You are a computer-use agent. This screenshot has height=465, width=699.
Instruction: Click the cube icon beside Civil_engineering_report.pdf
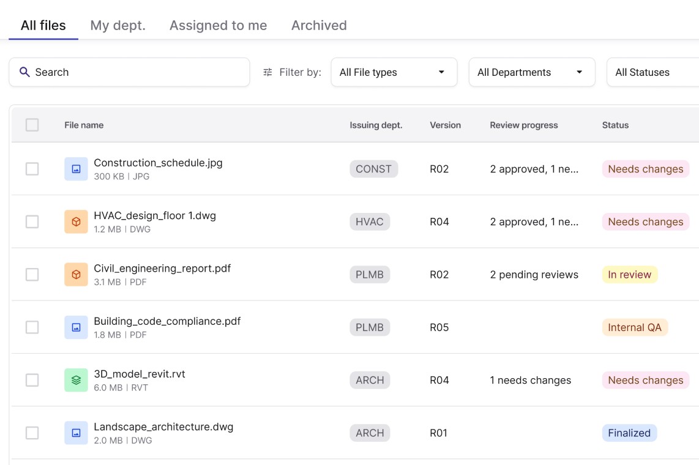(76, 275)
